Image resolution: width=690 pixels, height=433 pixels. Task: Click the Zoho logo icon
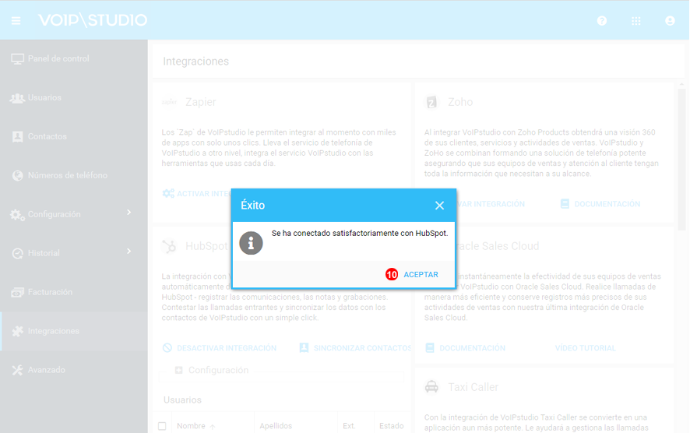pyautogui.click(x=431, y=102)
